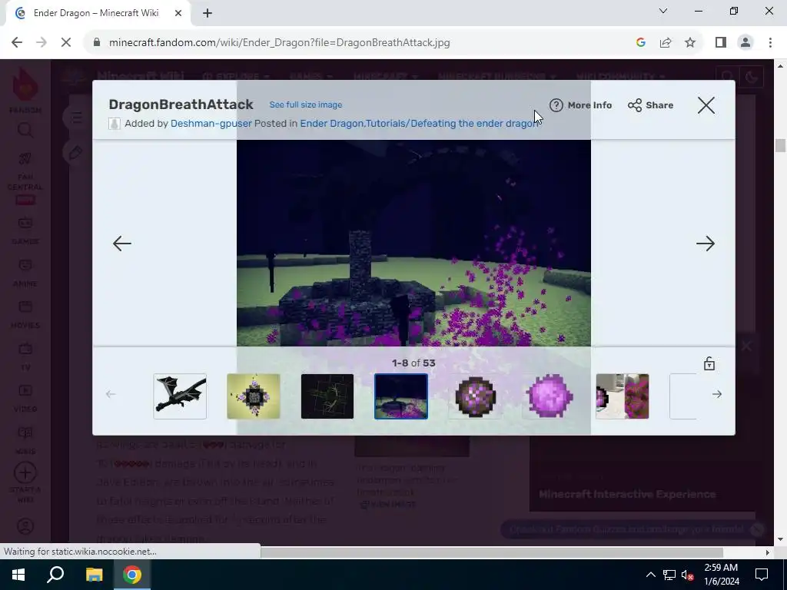Click the uploader avatar icon
The height and width of the screenshot is (590, 787).
pyautogui.click(x=115, y=124)
